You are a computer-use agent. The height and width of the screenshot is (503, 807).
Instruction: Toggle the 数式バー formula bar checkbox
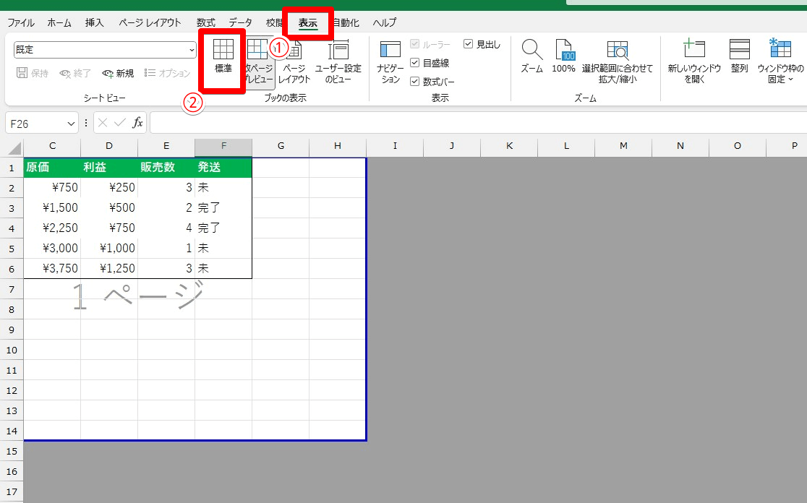[x=415, y=82]
